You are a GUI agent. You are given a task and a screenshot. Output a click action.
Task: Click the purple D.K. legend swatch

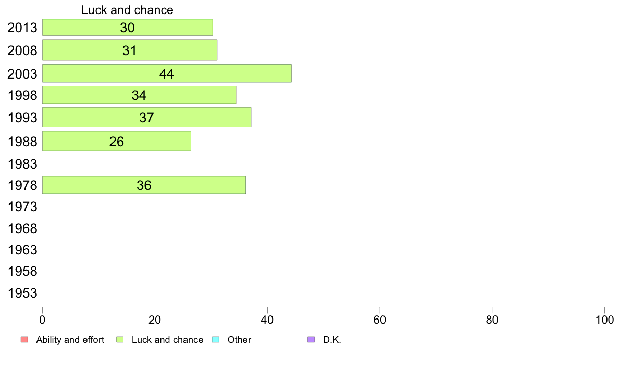tap(311, 340)
